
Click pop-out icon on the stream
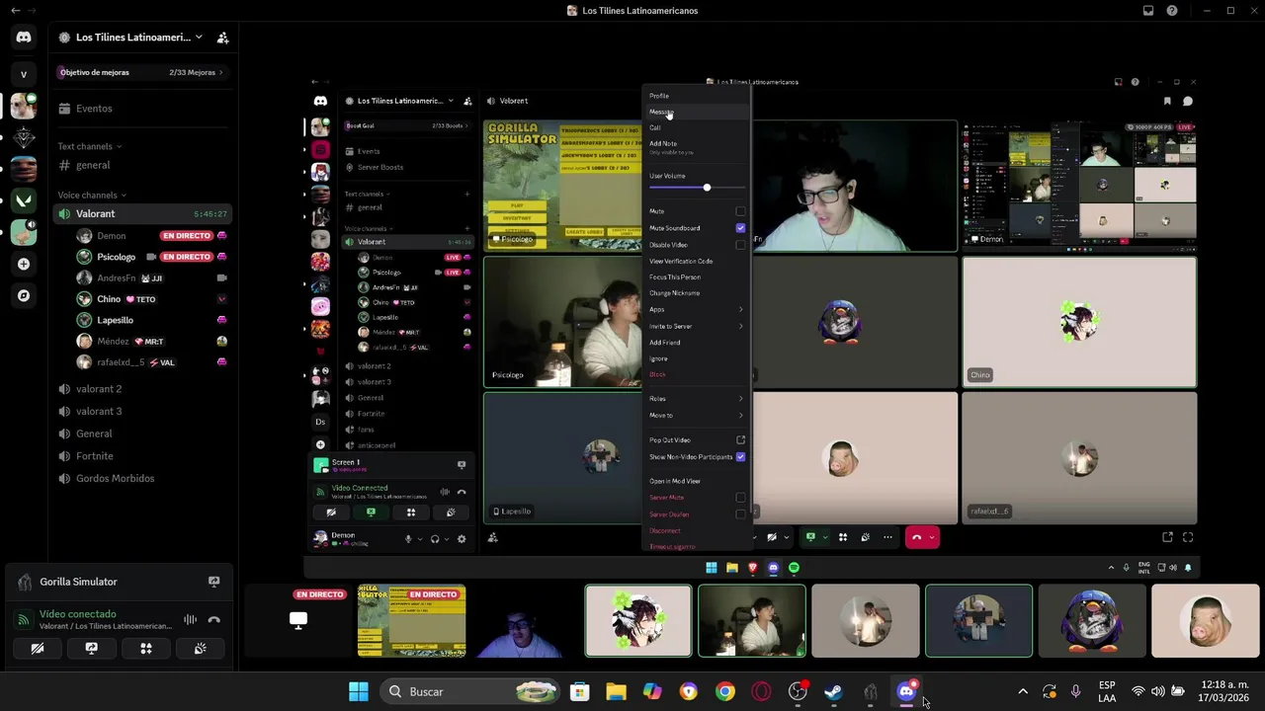tap(1167, 537)
